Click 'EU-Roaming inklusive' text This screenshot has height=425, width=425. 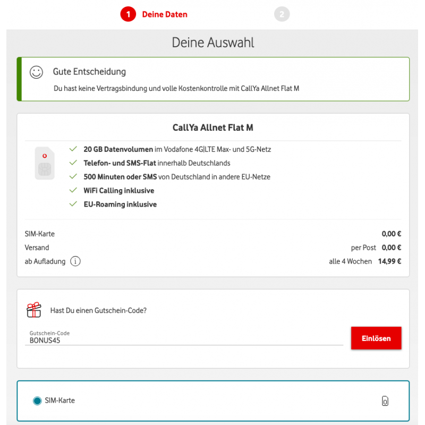(x=120, y=205)
